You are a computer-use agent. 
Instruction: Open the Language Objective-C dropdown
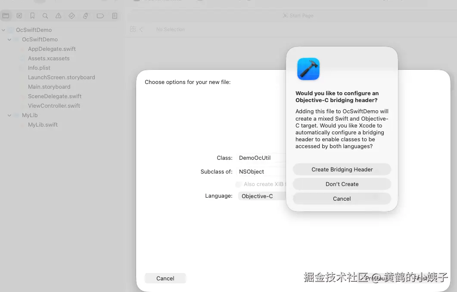(x=262, y=196)
